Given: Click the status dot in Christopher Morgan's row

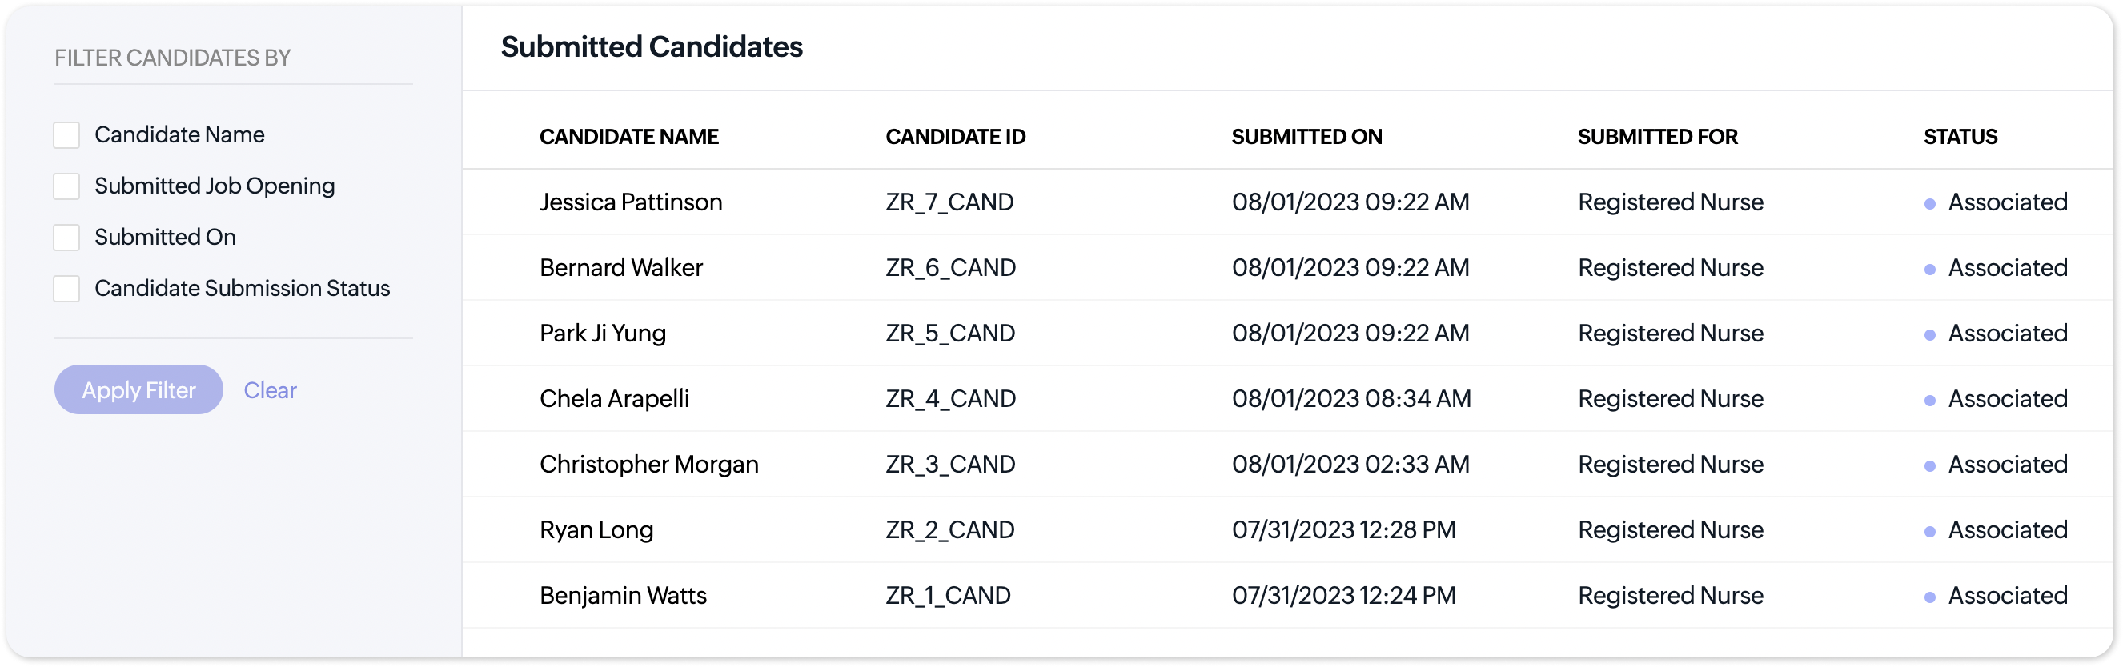Looking at the screenshot, I should coord(1929,466).
